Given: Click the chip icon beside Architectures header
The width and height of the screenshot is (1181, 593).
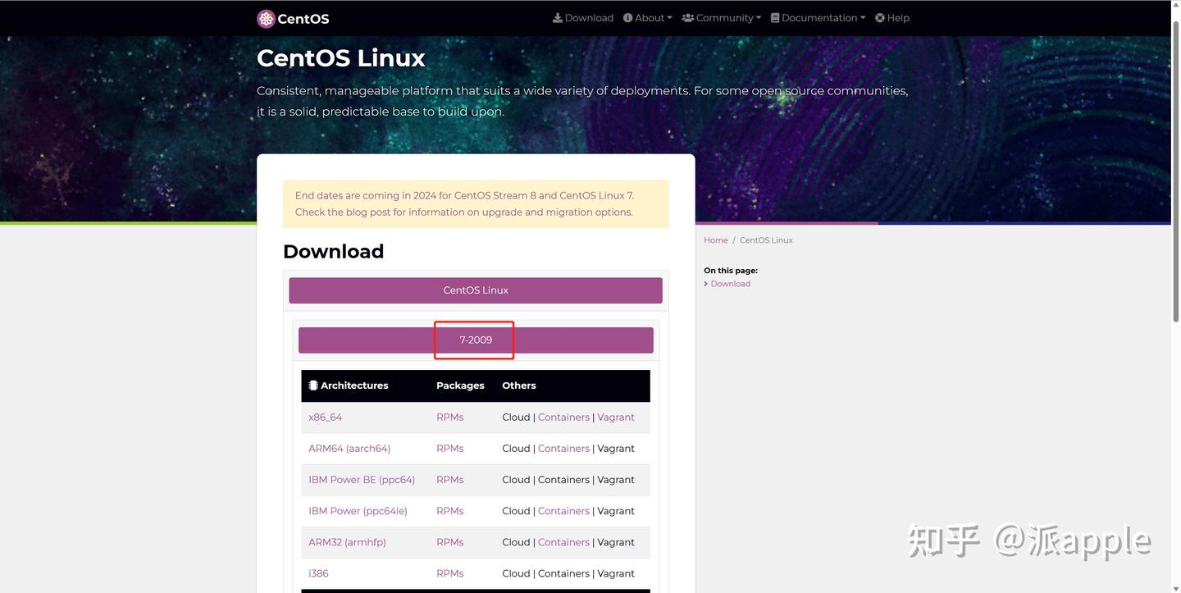Looking at the screenshot, I should [312, 385].
